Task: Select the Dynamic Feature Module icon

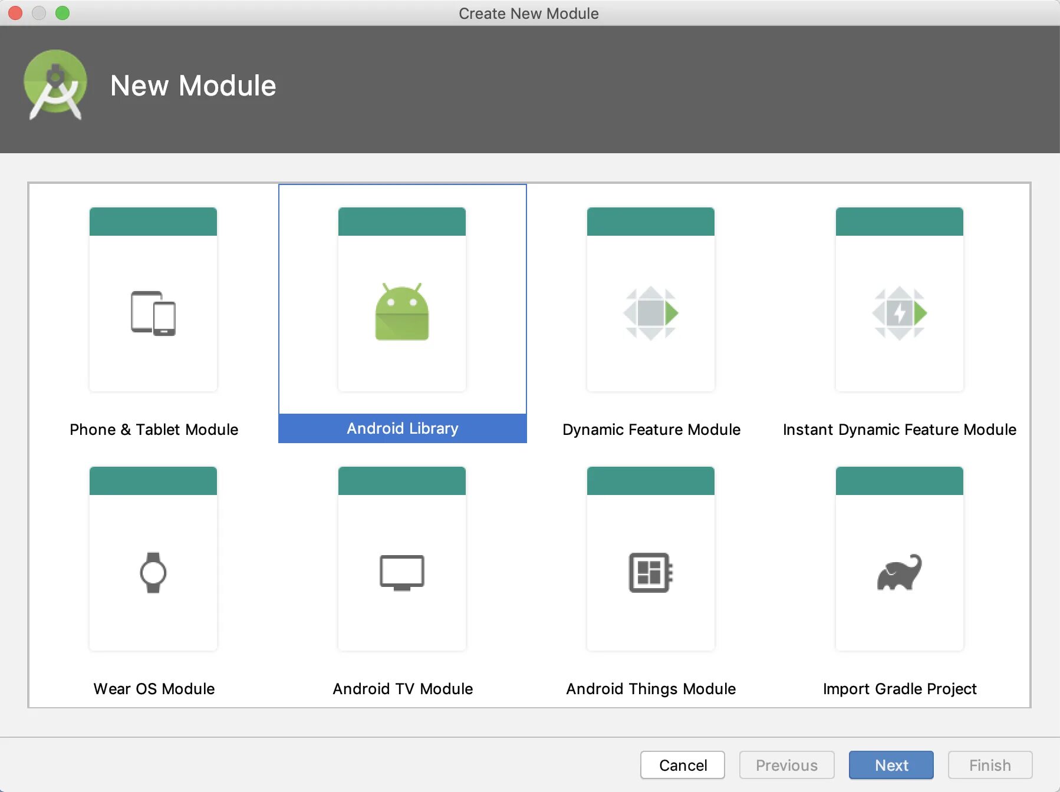Action: (651, 313)
